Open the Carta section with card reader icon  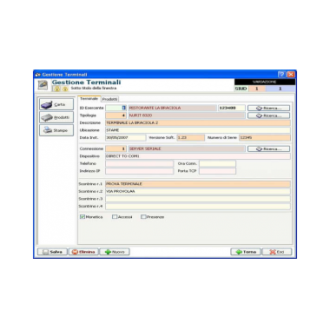pos(56,104)
